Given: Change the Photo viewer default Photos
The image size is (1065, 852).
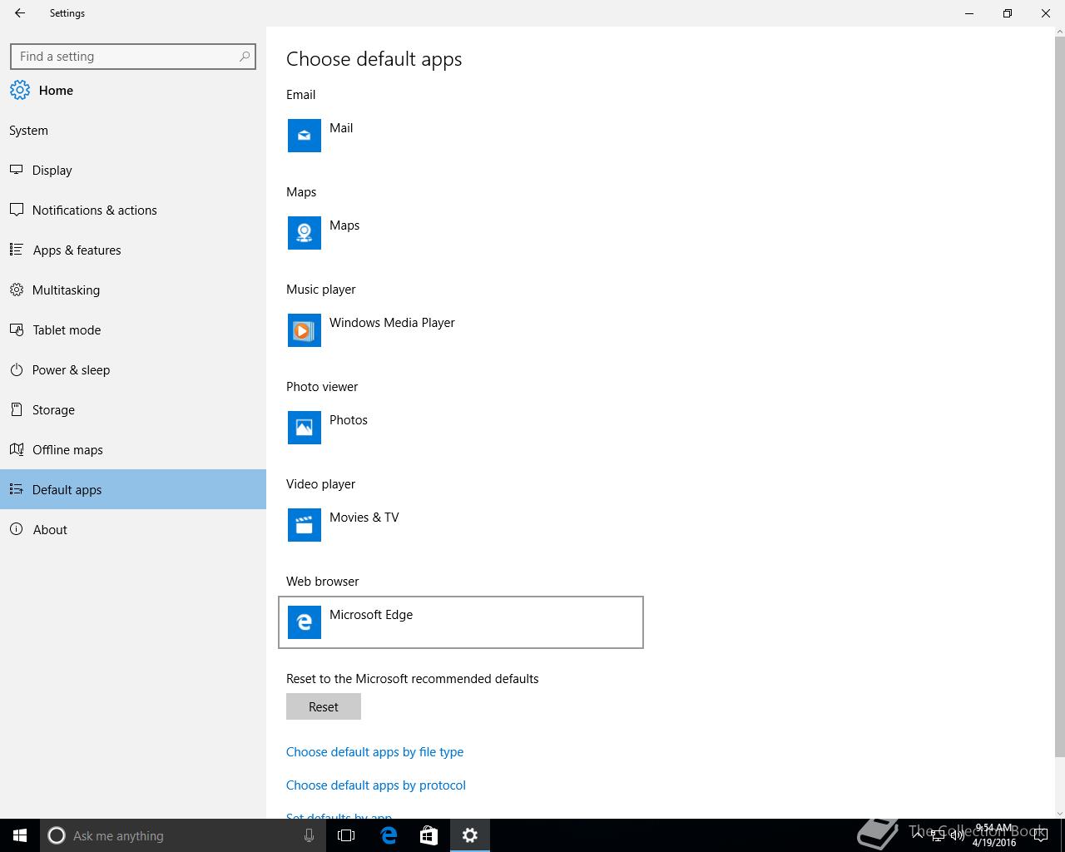Looking at the screenshot, I should coord(461,428).
